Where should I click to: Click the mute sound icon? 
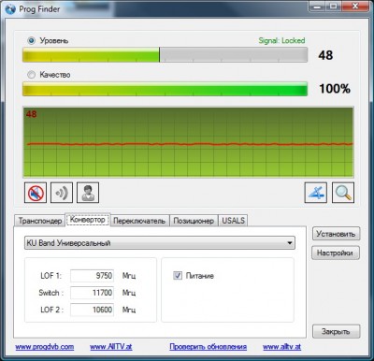pyautogui.click(x=36, y=193)
